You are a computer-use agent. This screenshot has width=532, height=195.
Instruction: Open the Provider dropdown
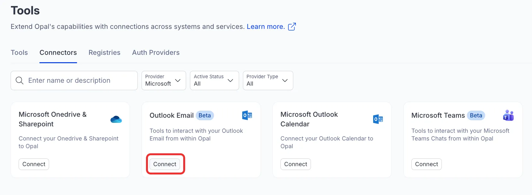point(164,81)
